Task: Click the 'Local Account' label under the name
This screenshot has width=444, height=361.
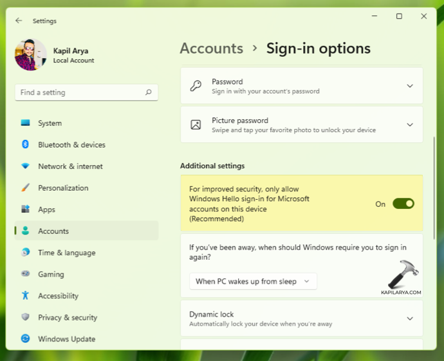Action: pyautogui.click(x=73, y=61)
